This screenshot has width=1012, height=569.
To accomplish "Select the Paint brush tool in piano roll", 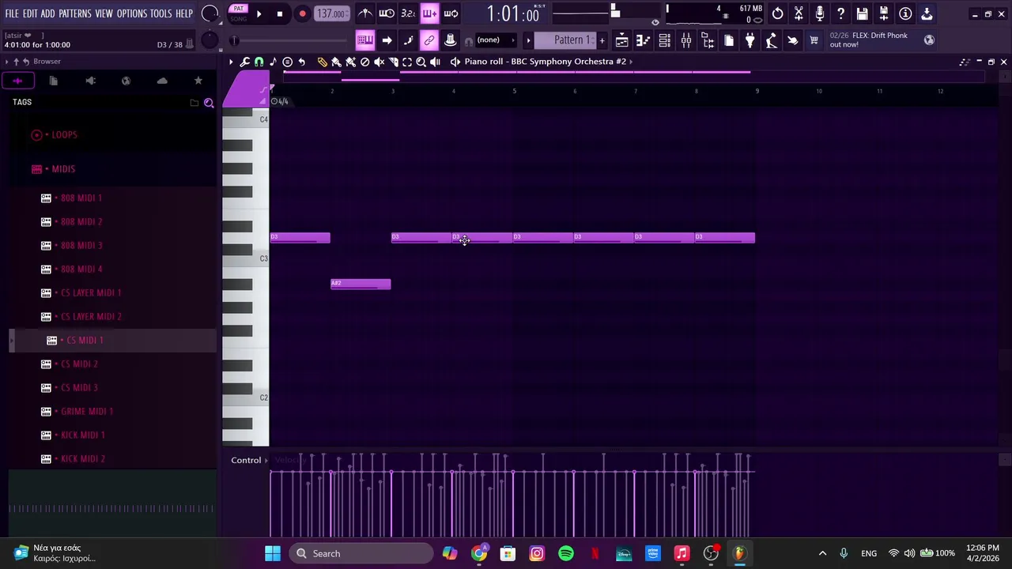I will pos(336,62).
